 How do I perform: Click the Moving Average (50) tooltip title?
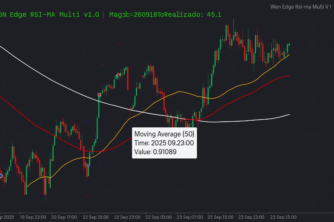[165, 134]
